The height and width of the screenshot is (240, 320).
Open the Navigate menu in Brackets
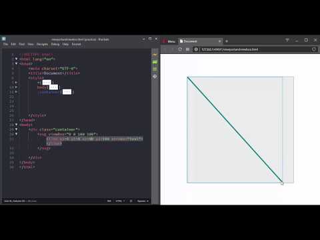tap(42, 44)
